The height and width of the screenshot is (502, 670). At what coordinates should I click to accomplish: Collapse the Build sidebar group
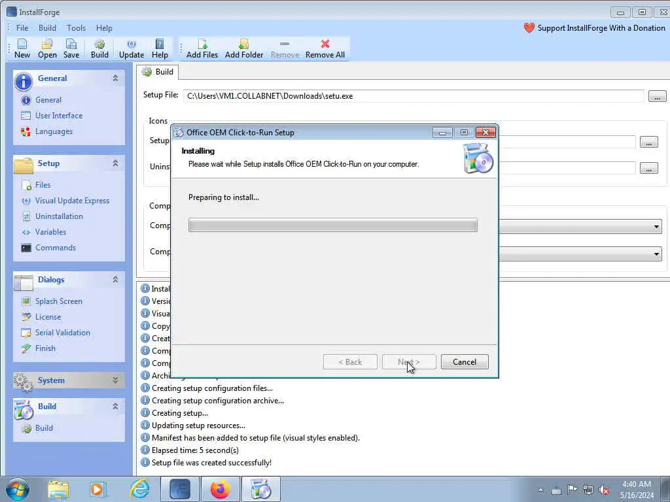click(x=115, y=407)
